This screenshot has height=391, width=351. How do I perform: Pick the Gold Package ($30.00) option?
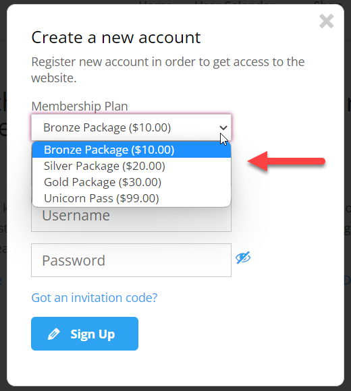tap(132, 182)
